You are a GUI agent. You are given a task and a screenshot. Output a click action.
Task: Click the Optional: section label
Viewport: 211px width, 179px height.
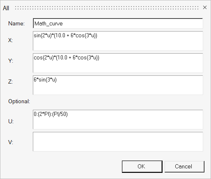19,101
